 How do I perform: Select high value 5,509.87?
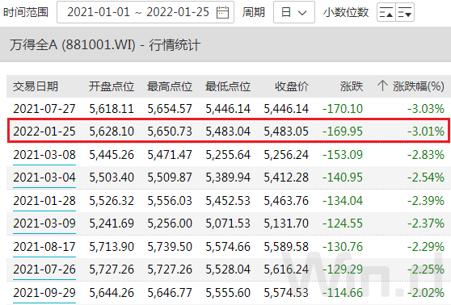click(170, 178)
